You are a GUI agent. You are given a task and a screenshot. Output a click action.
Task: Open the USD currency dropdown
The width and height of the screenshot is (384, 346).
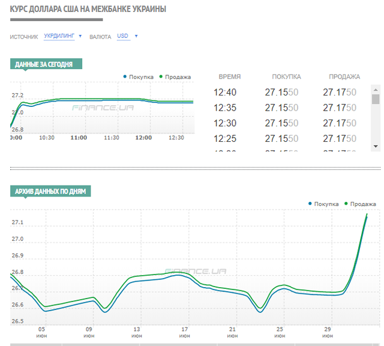(x=122, y=36)
